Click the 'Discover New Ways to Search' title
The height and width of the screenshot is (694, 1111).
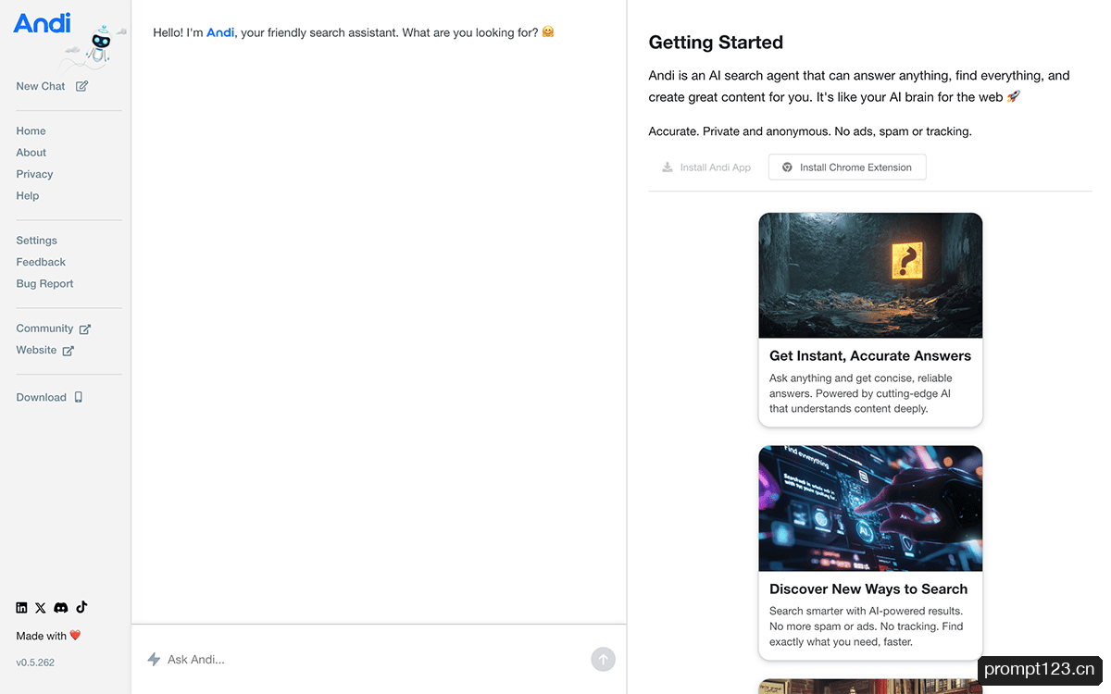coord(868,589)
